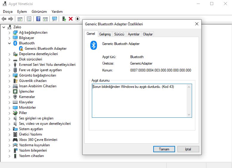Viewport: 232px width, 168px height.
Task: Switch to the Ayrıntılar tab
Action: point(134,34)
